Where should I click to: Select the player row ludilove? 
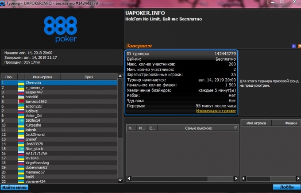coord(59,111)
